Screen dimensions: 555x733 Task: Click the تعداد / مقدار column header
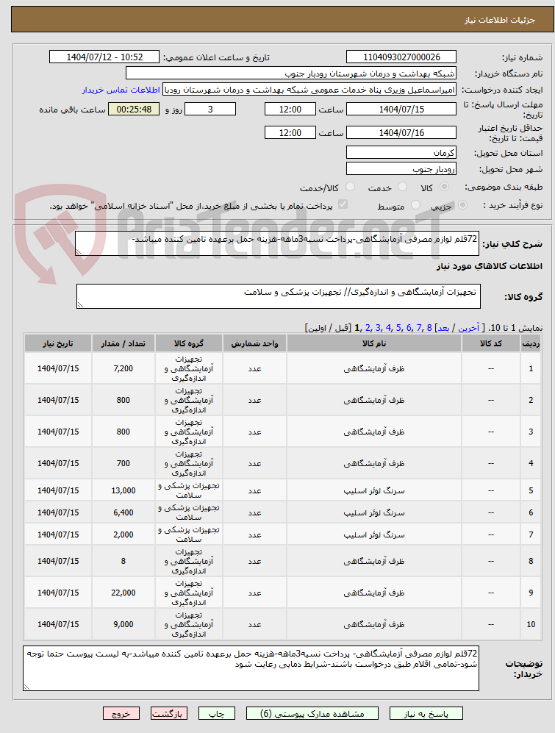coord(123,343)
